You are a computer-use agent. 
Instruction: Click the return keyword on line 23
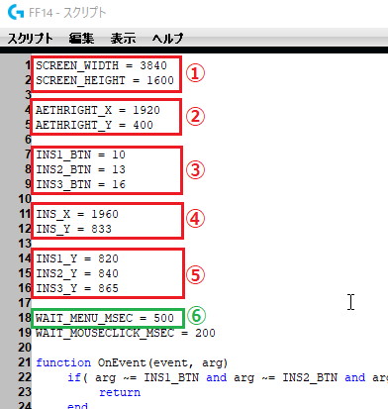pos(120,392)
